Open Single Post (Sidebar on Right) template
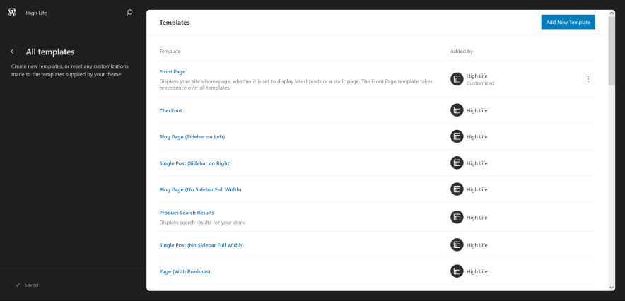 pos(194,163)
